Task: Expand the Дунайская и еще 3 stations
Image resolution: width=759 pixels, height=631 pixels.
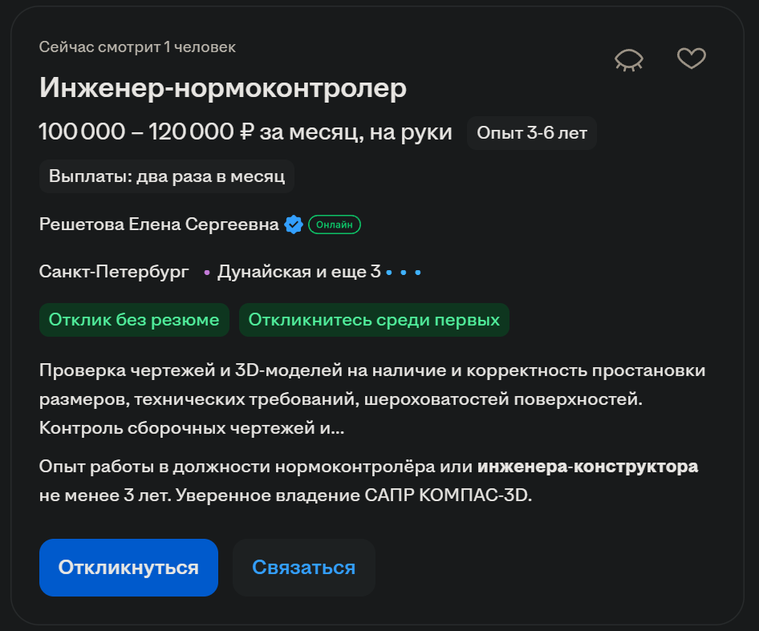Action: (298, 272)
